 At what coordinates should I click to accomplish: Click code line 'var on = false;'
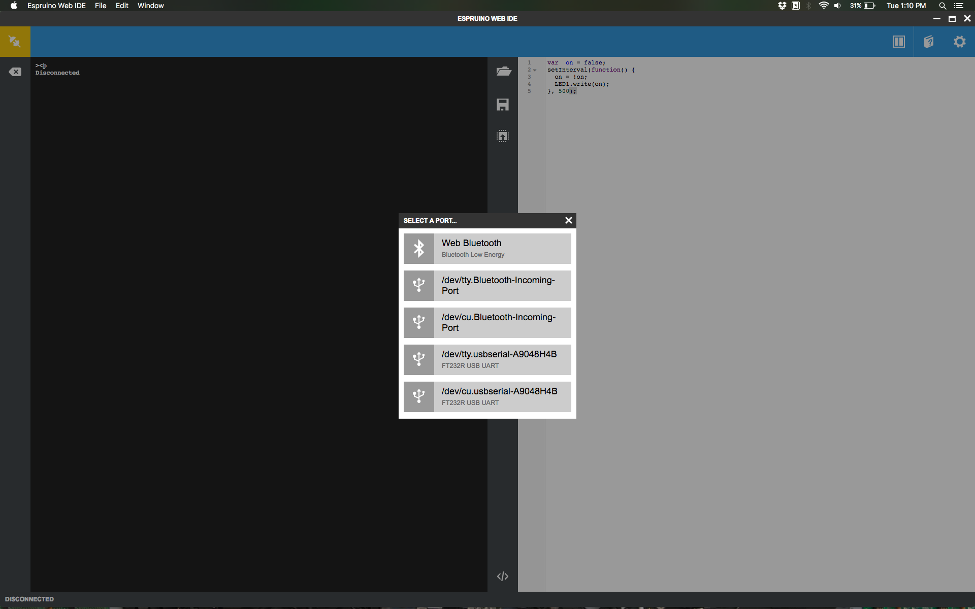(576, 63)
